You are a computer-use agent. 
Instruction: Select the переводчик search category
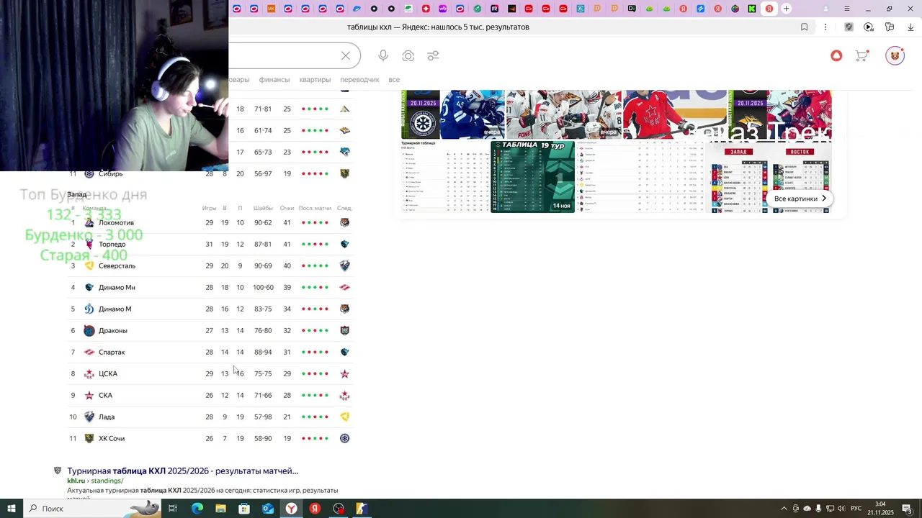coord(359,80)
